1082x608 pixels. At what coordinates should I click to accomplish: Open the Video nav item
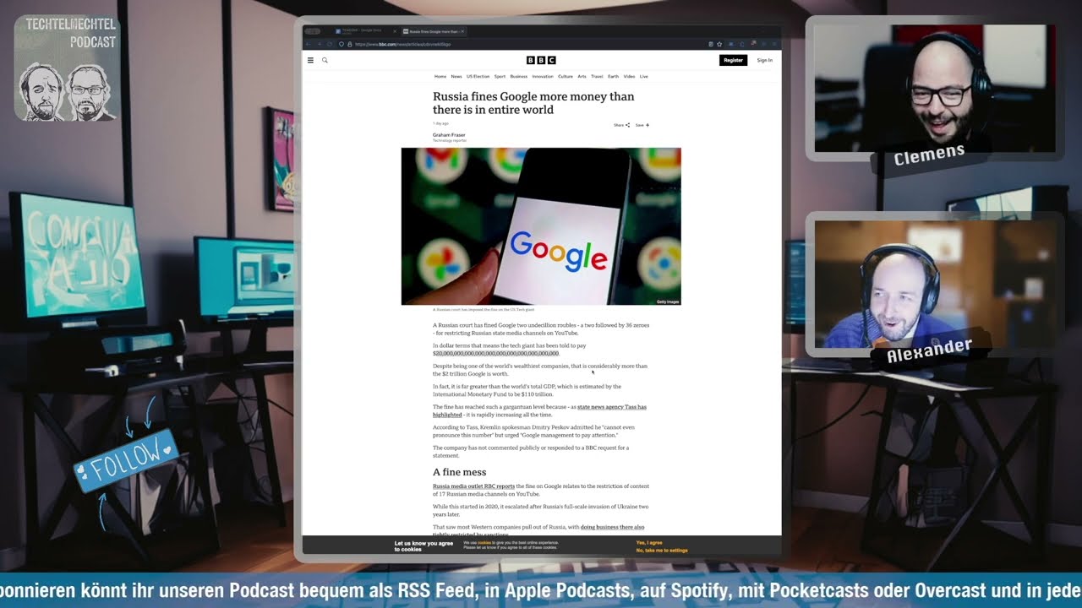pos(629,77)
